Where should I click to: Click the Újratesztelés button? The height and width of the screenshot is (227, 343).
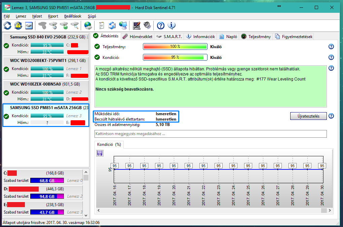[308, 116]
